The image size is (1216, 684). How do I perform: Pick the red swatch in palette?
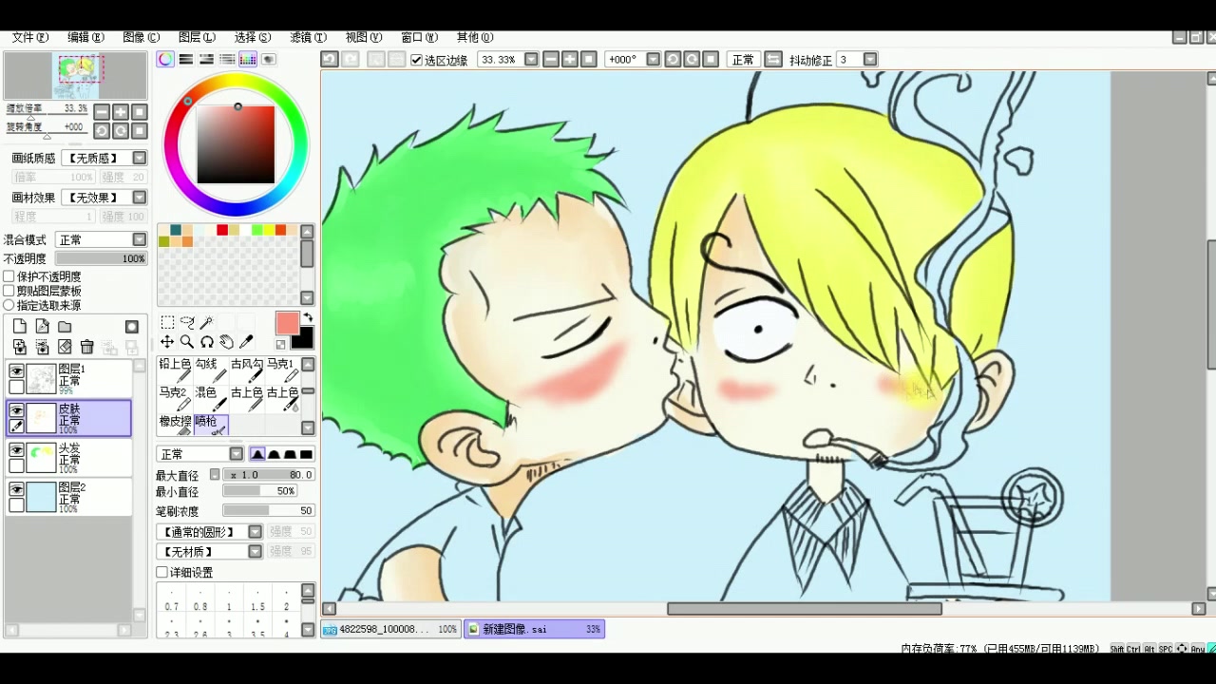[x=222, y=230]
